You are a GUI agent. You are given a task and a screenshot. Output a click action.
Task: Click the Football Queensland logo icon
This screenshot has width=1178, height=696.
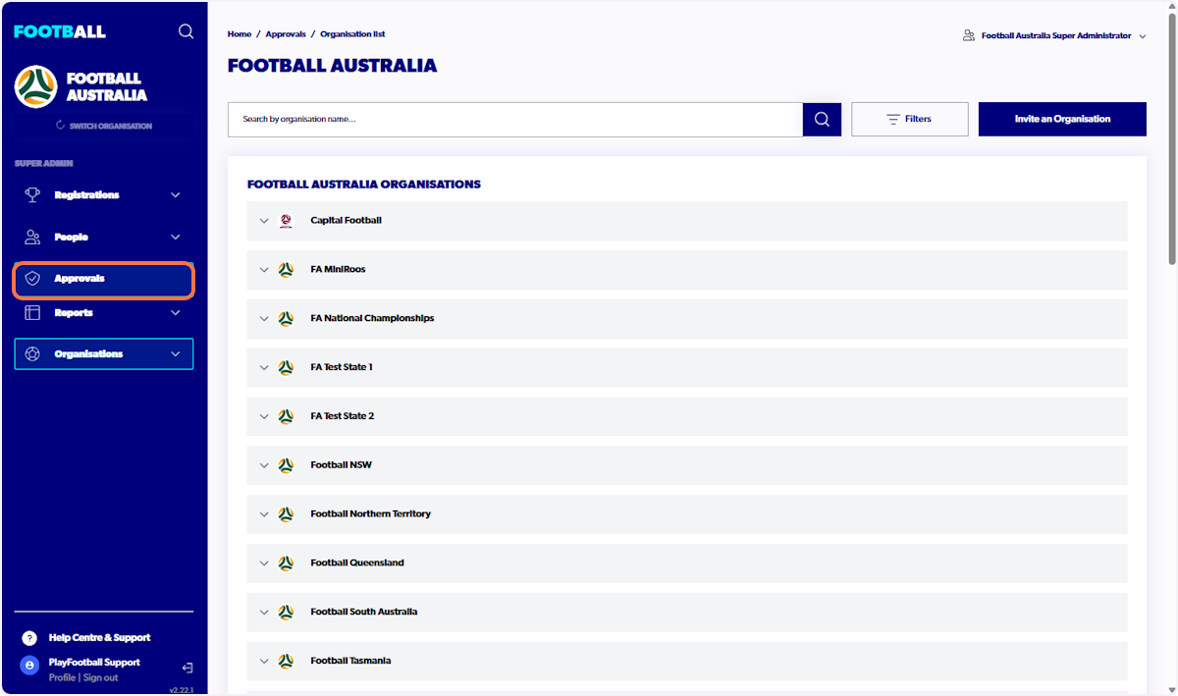[286, 562]
